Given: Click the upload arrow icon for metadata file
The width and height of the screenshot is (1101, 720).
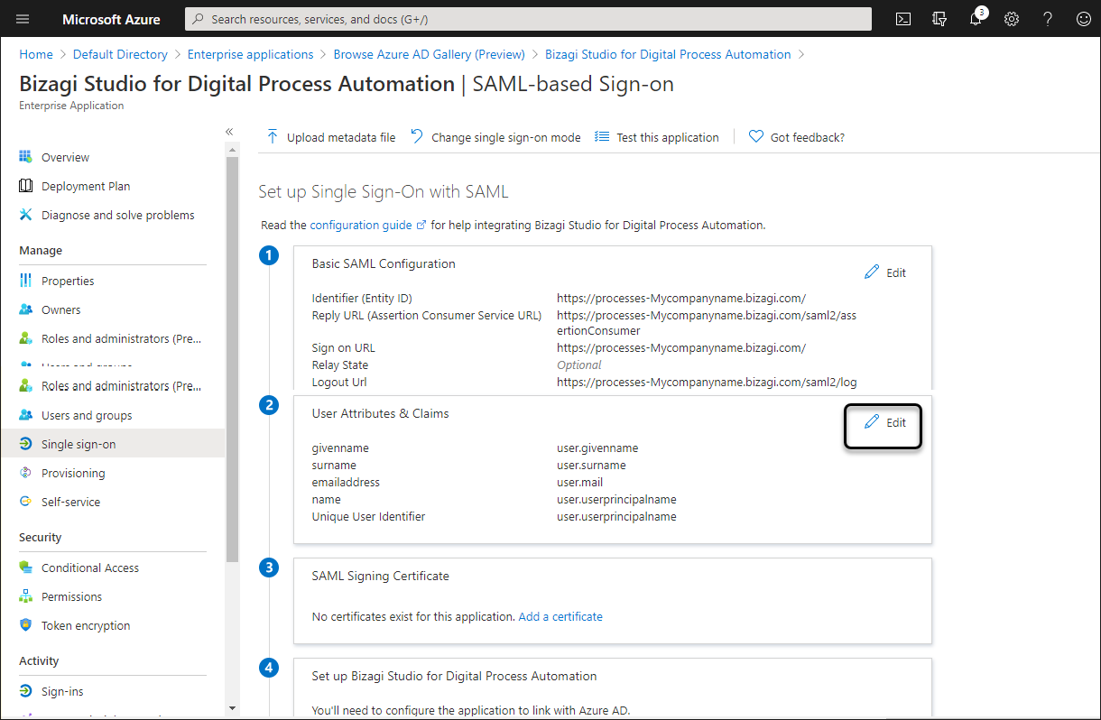Looking at the screenshot, I should (x=273, y=137).
